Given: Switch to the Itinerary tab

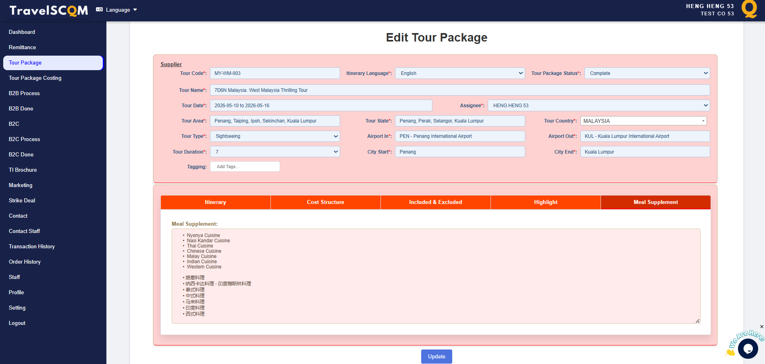Looking at the screenshot, I should 215,202.
